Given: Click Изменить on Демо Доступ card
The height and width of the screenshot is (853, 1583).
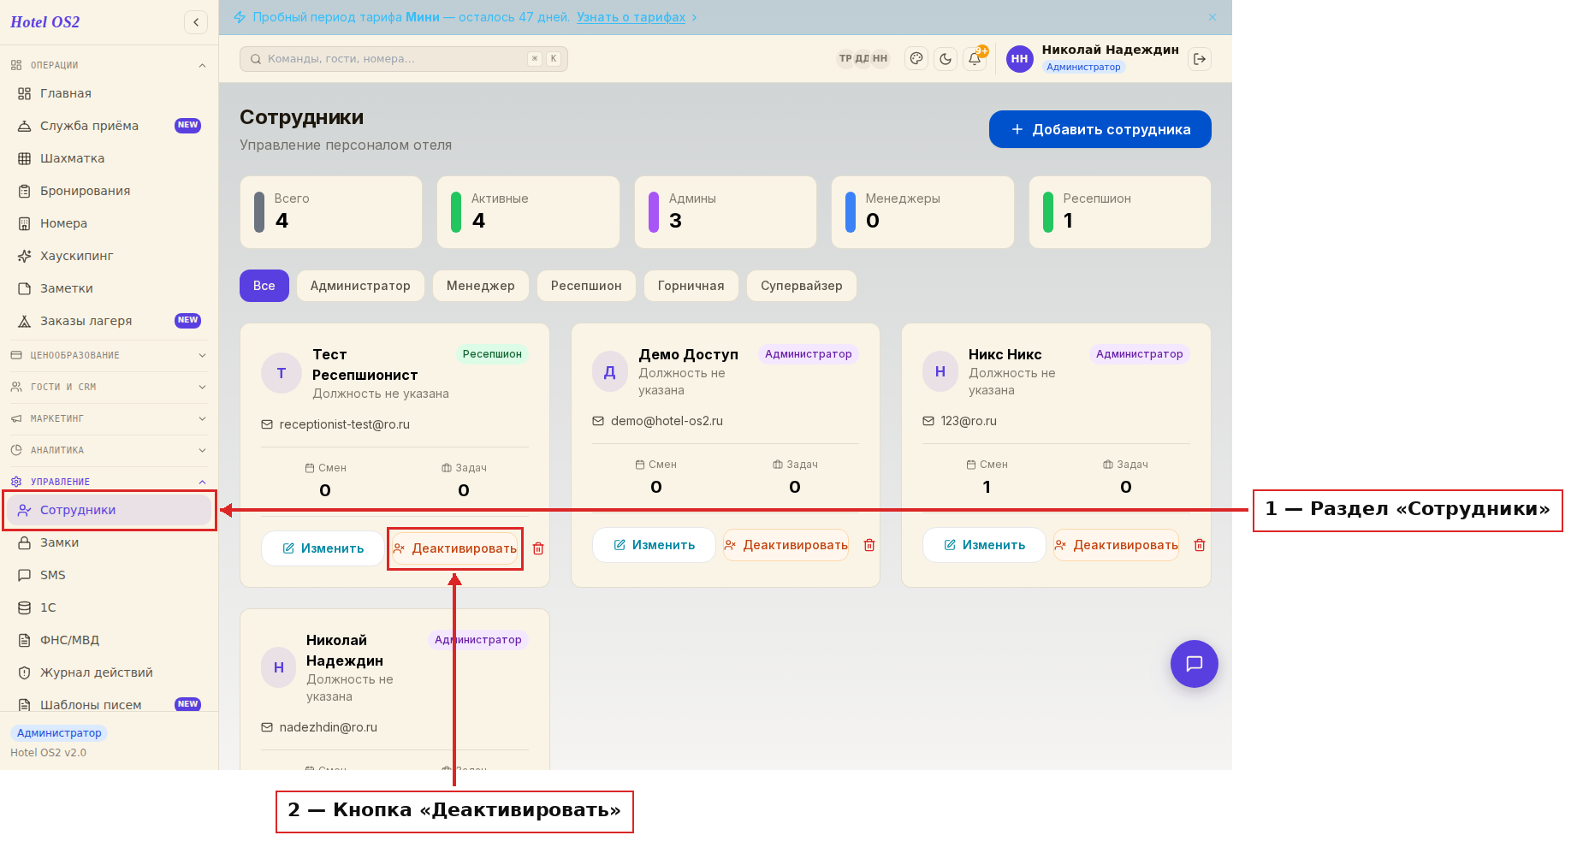Looking at the screenshot, I should 654,545.
